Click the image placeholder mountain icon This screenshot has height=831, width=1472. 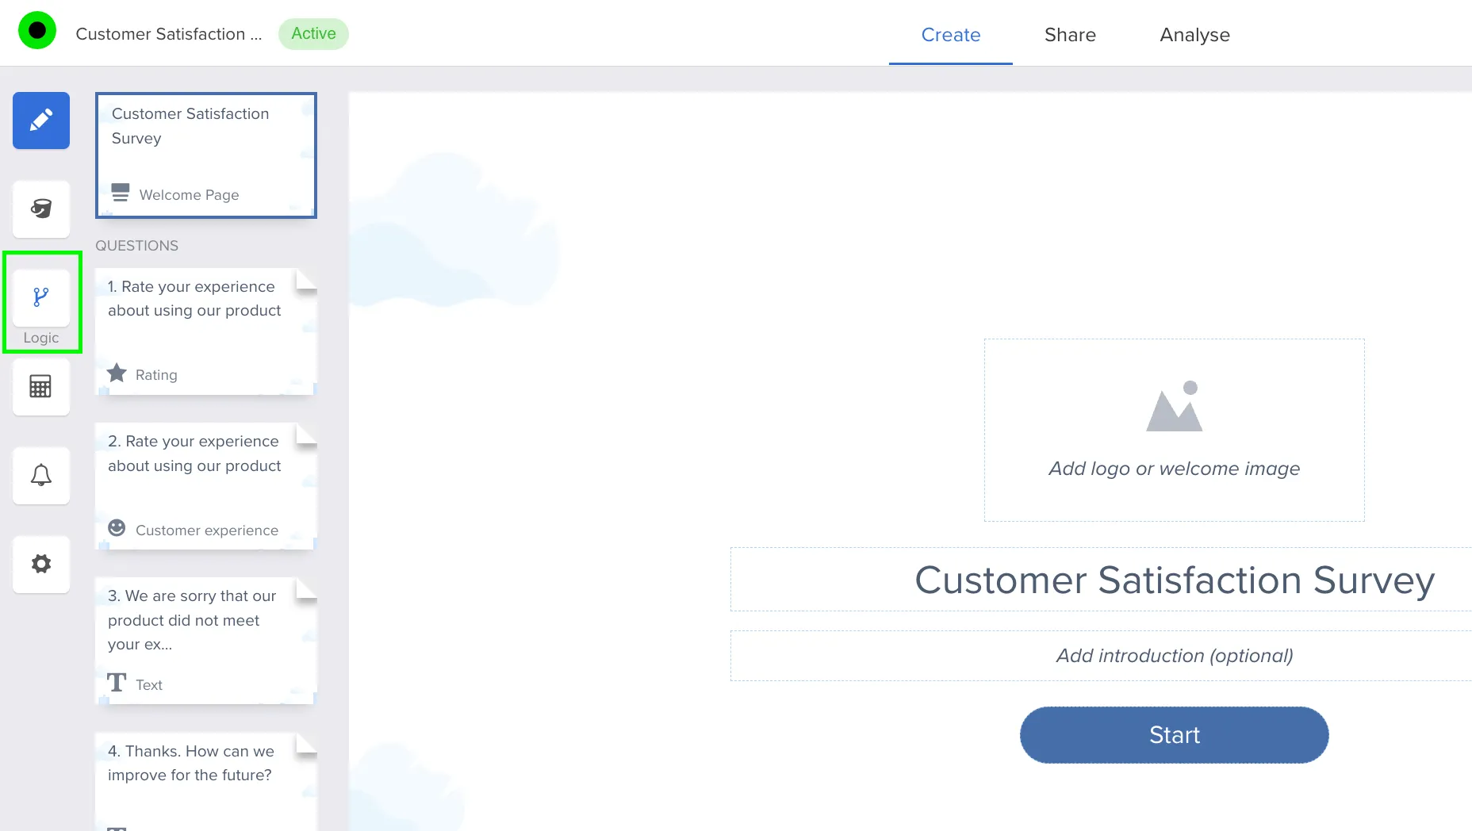(x=1174, y=407)
